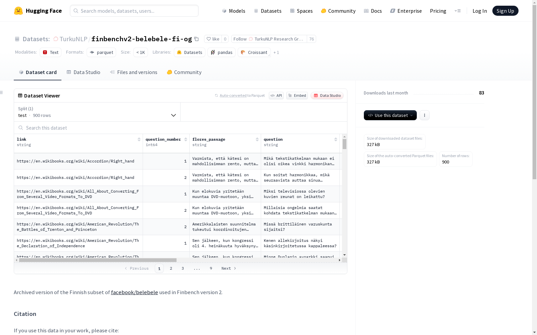Open Community in the top navigation
Screen dimensions: 537x335
tap(338, 11)
